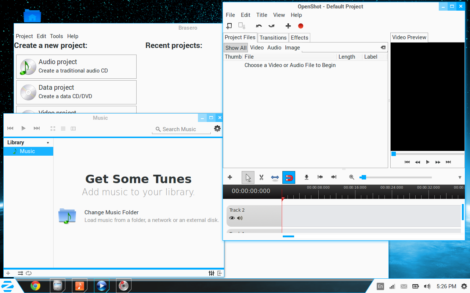Open the Brasero Tools menu
Viewport: 470px width, 293px height.
tap(57, 36)
